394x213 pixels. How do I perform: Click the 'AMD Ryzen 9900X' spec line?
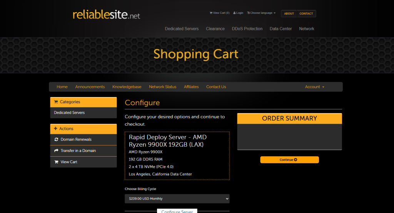tap(145, 152)
